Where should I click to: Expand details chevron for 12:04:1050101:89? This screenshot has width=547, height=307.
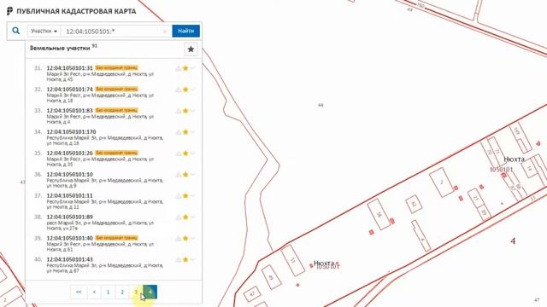(192, 217)
